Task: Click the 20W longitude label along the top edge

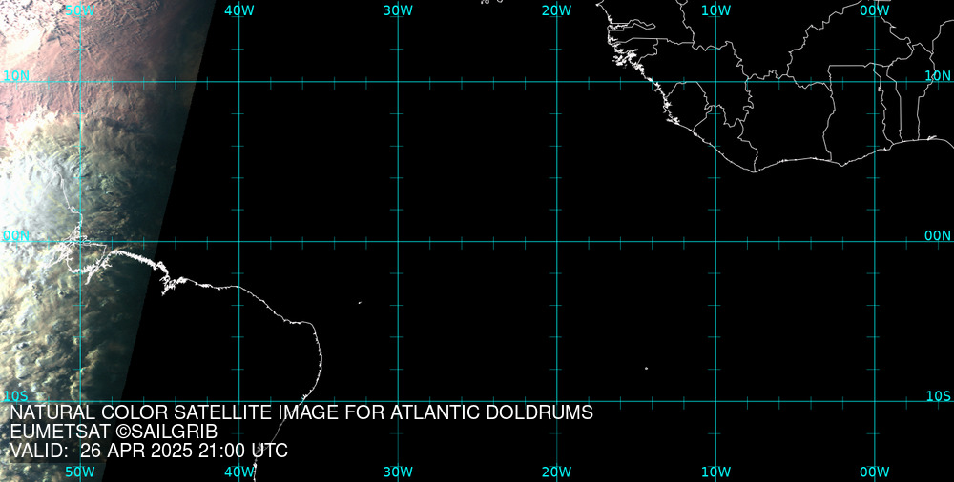Action: [557, 10]
